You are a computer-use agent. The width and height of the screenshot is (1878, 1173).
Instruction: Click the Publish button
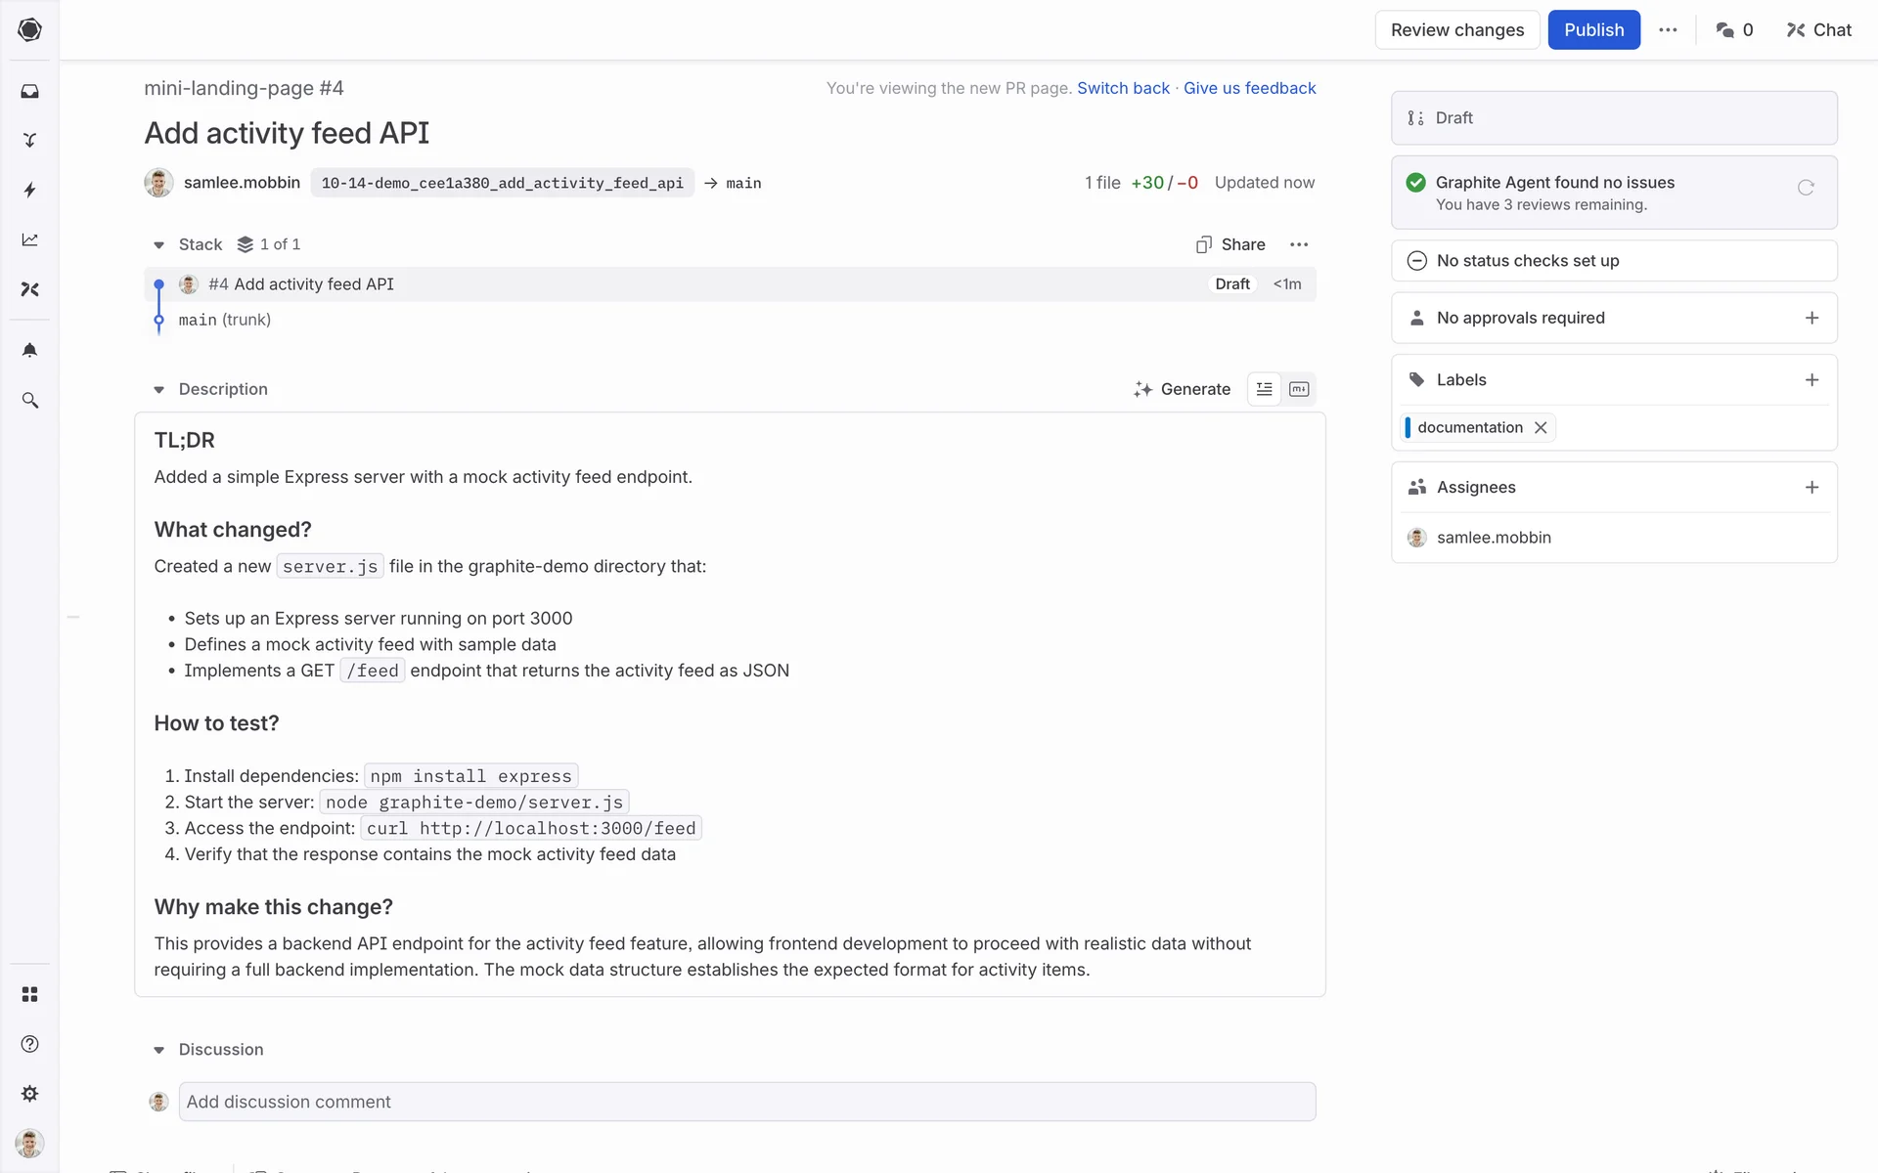[x=1593, y=30]
